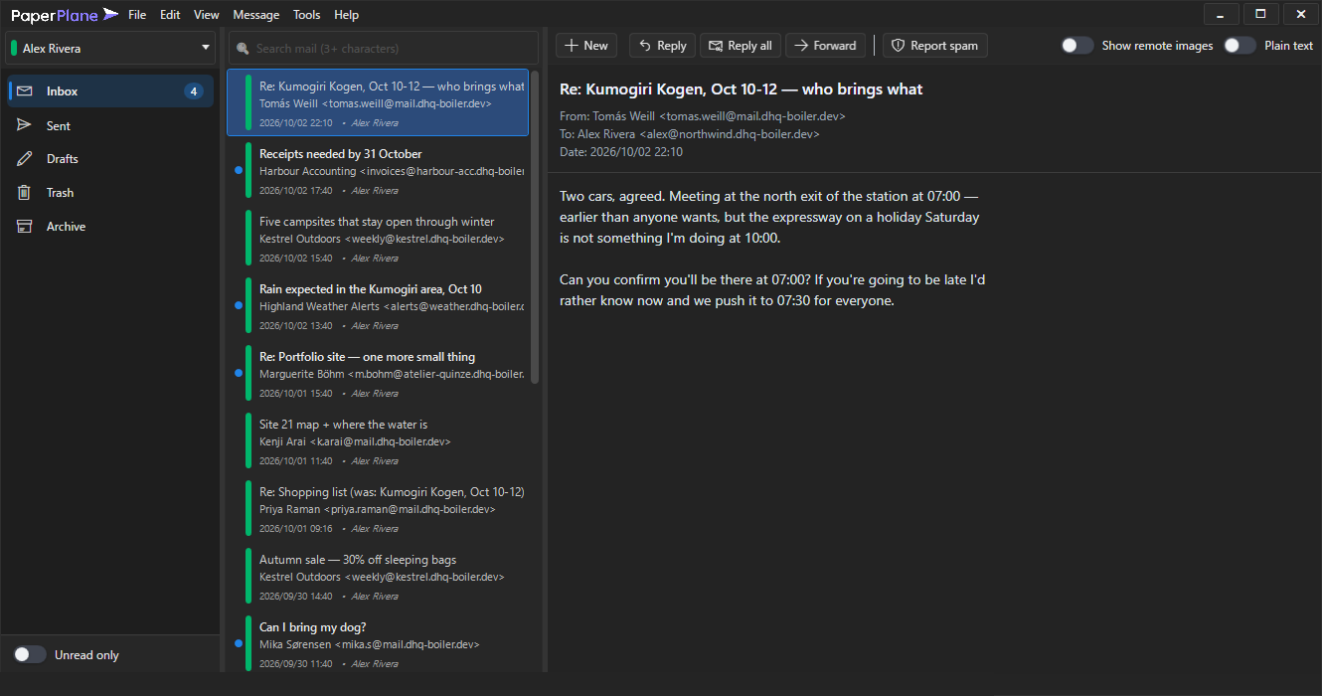Screen dimensions: 1322x696
Task: Open the Help menu
Action: tap(347, 15)
